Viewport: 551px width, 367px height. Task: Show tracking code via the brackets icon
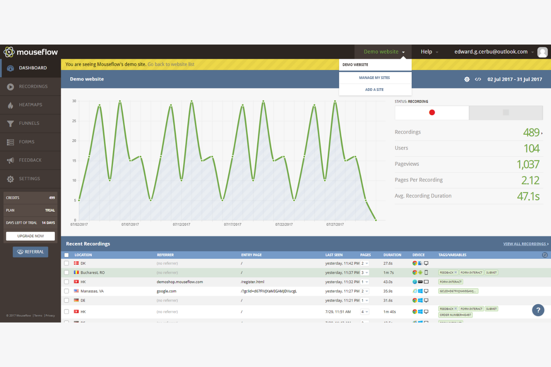click(x=478, y=79)
